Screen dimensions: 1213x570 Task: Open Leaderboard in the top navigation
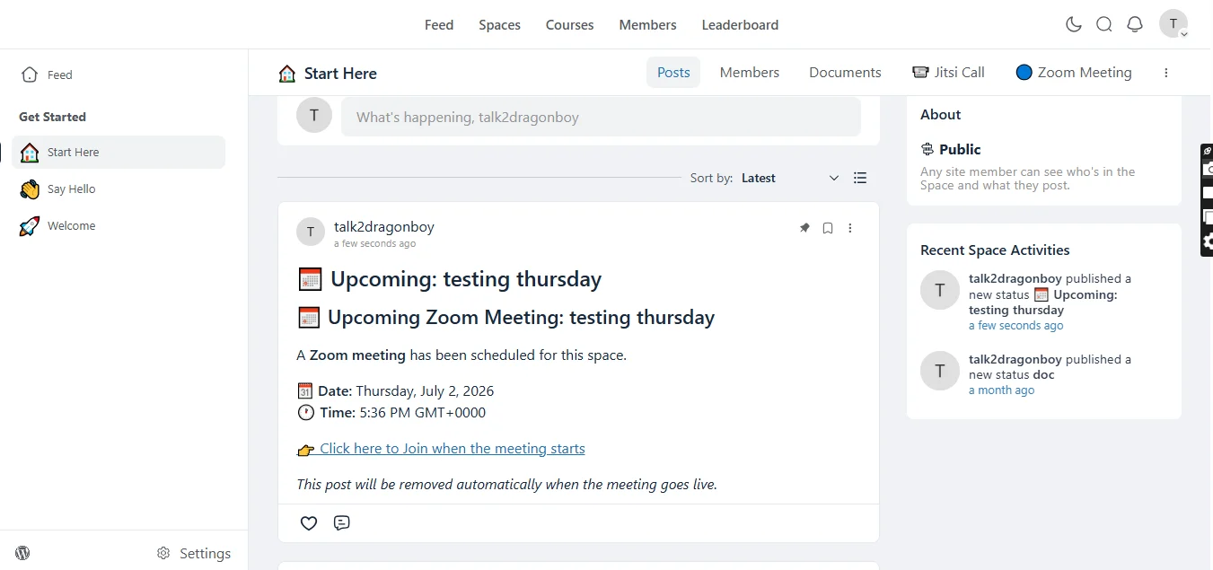740,24
